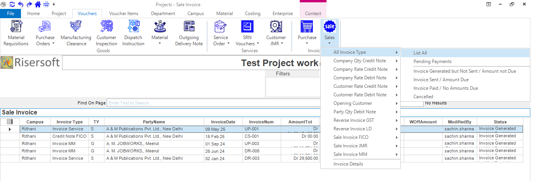Open the SRN Vouchers icon
This screenshot has height=181, width=535.
coord(247,27)
